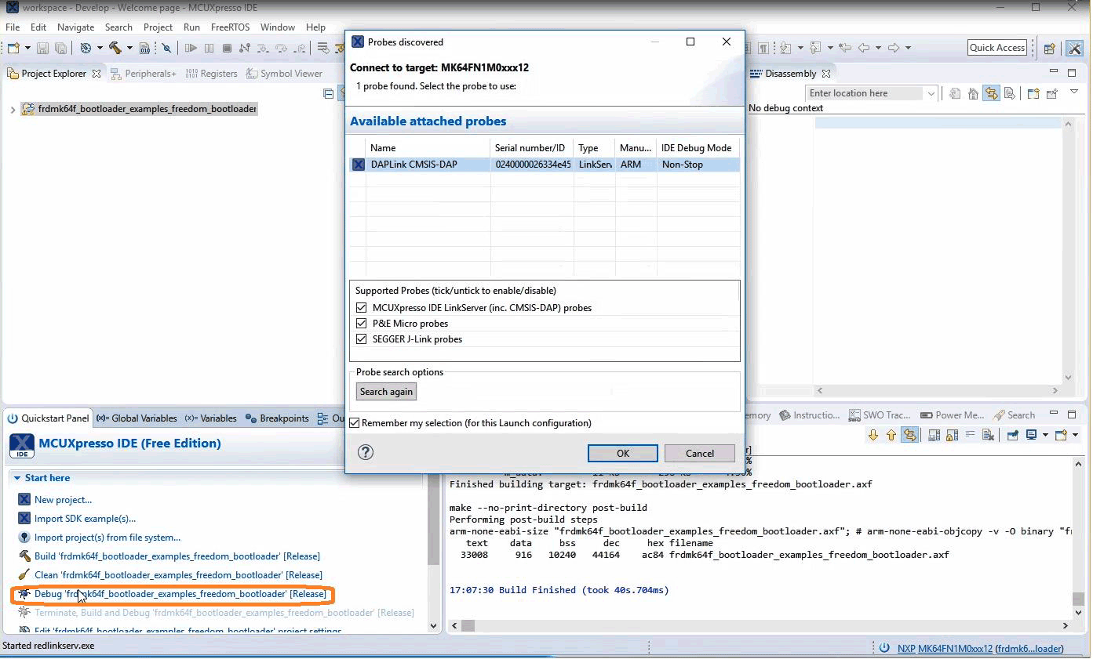Viewport: 1093px width, 659px height.
Task: Click the Debug bug icon in Quickstart Panel
Action: [x=24, y=594]
